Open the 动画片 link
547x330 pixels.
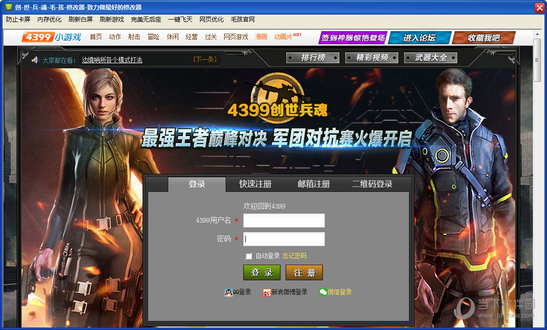pyautogui.click(x=283, y=37)
